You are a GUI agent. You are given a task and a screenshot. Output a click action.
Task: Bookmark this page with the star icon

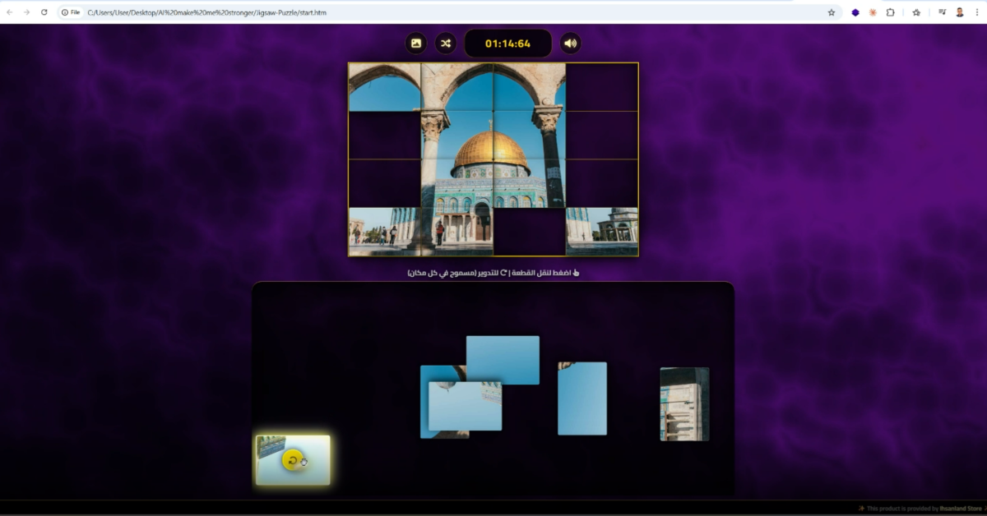pos(831,12)
